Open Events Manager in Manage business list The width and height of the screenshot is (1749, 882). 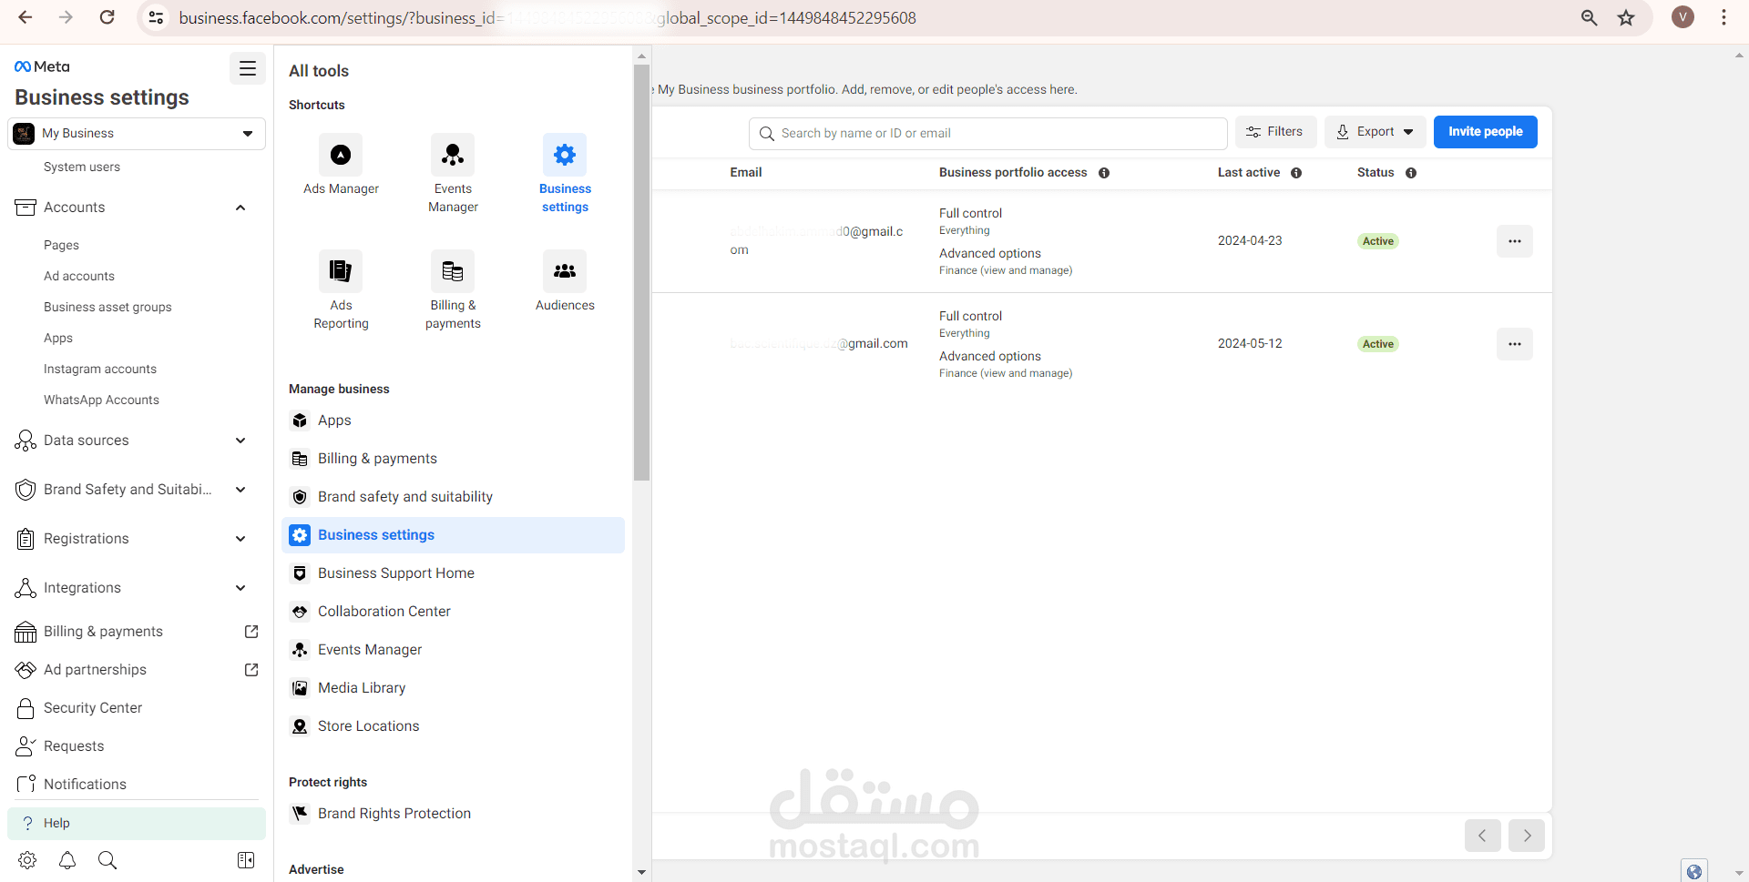[453, 650]
